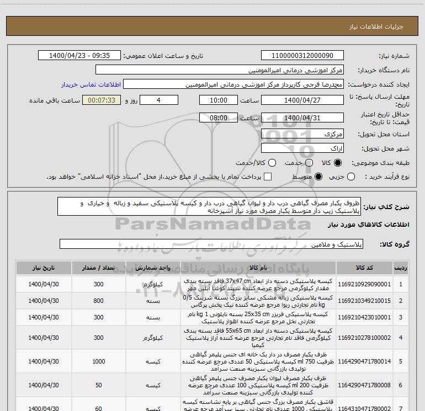Click product code 1164290471780014
The width and height of the screenshot is (425, 411).
(364, 361)
